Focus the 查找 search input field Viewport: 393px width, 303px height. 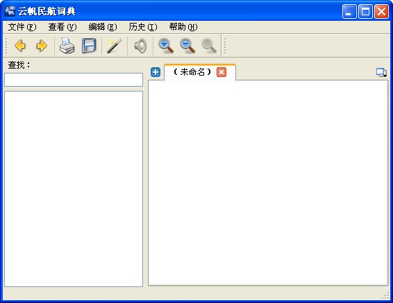74,80
